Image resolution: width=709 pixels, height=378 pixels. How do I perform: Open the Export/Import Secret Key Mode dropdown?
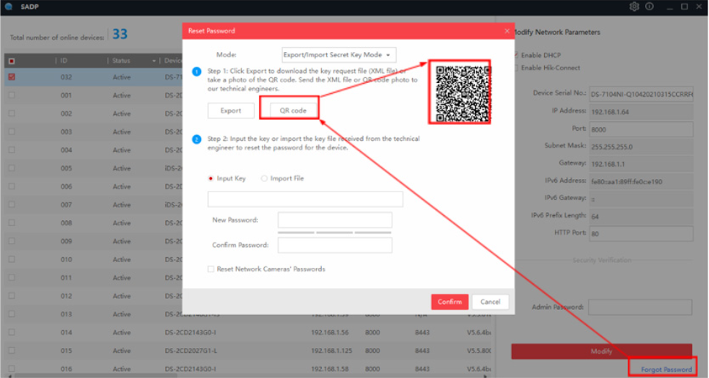click(x=339, y=55)
